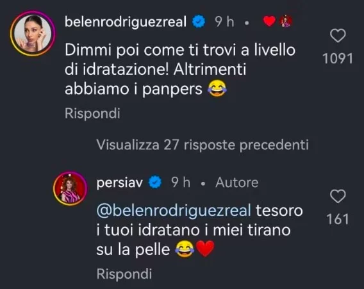This screenshot has width=364, height=289.
Task: Like persiav's reply with the heart outline
Action: tap(338, 196)
